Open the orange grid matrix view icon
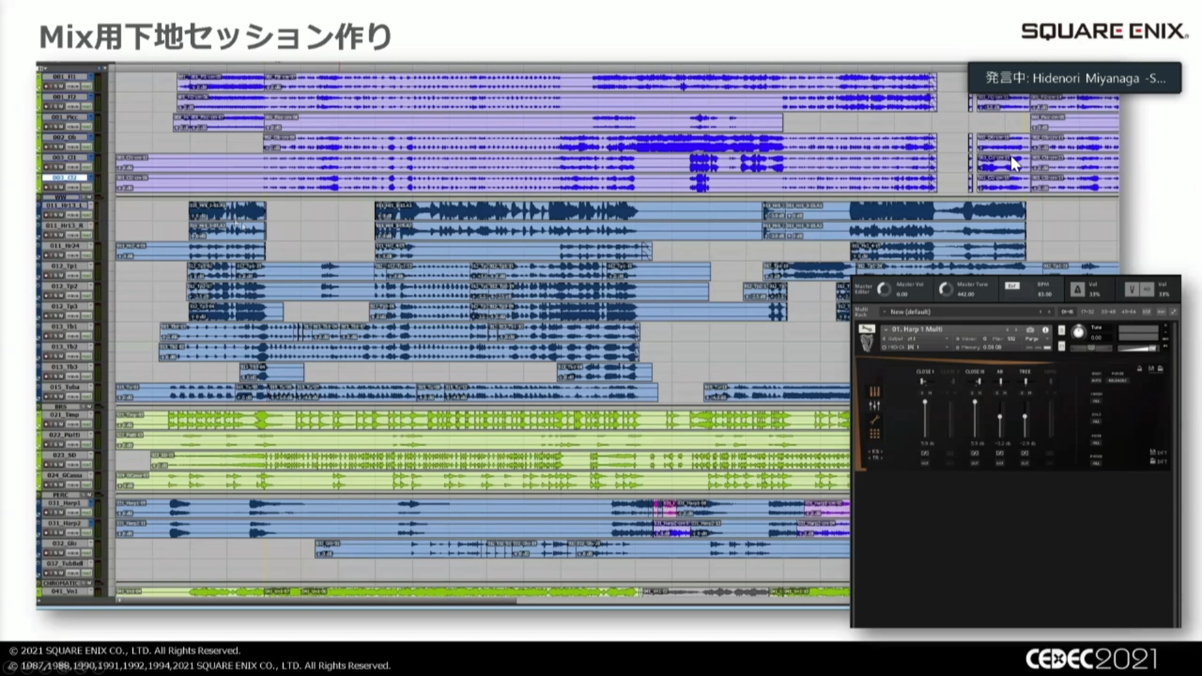 click(875, 433)
